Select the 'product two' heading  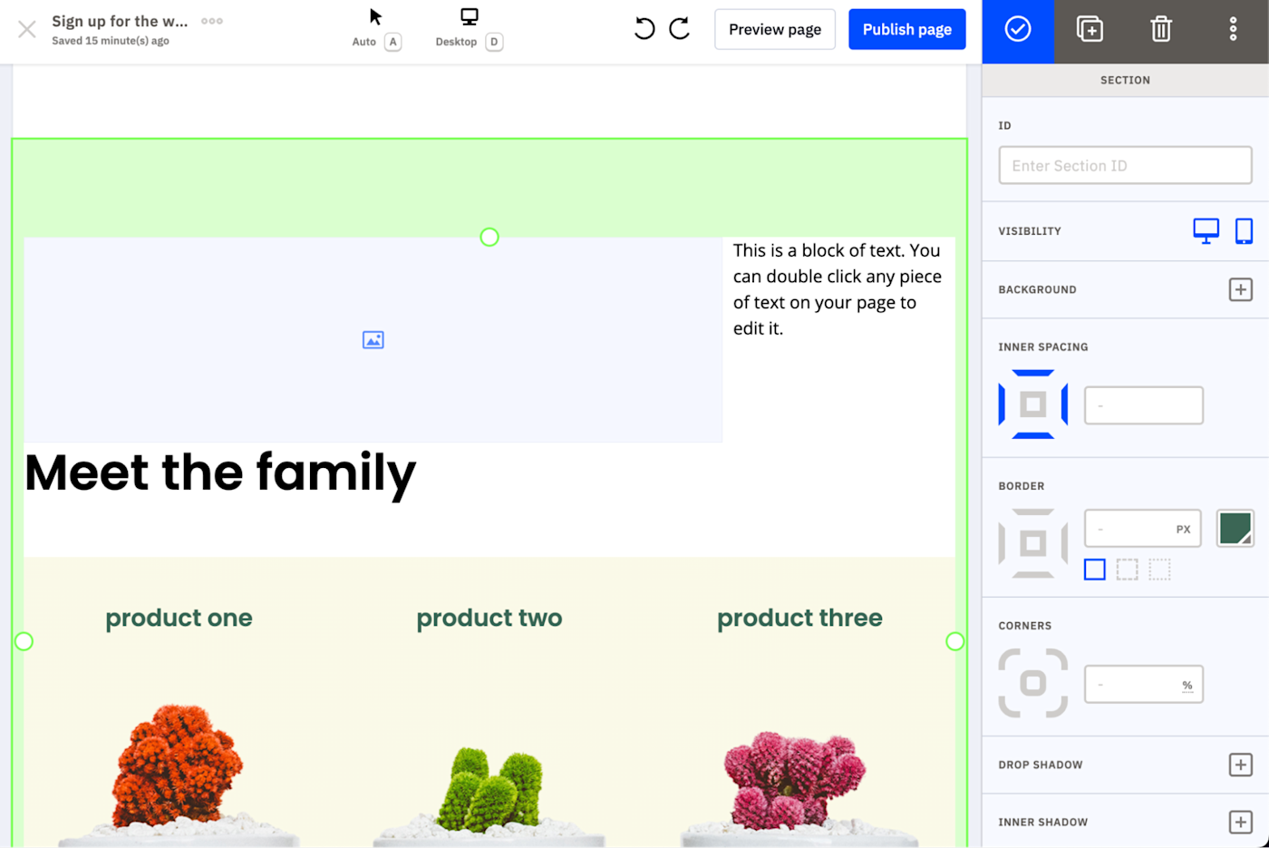(x=489, y=619)
